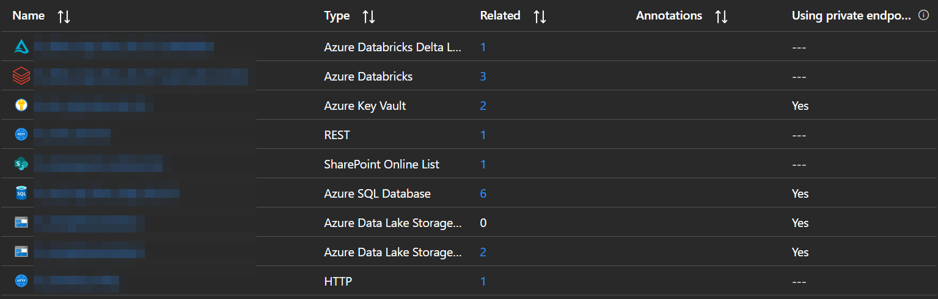
Task: Select the 'Azure Databricks' type cell
Action: [368, 76]
